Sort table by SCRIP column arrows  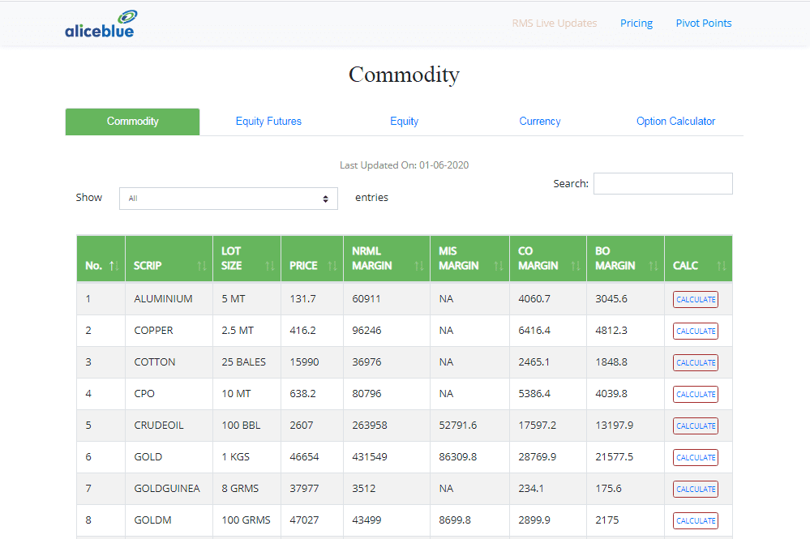pos(201,266)
